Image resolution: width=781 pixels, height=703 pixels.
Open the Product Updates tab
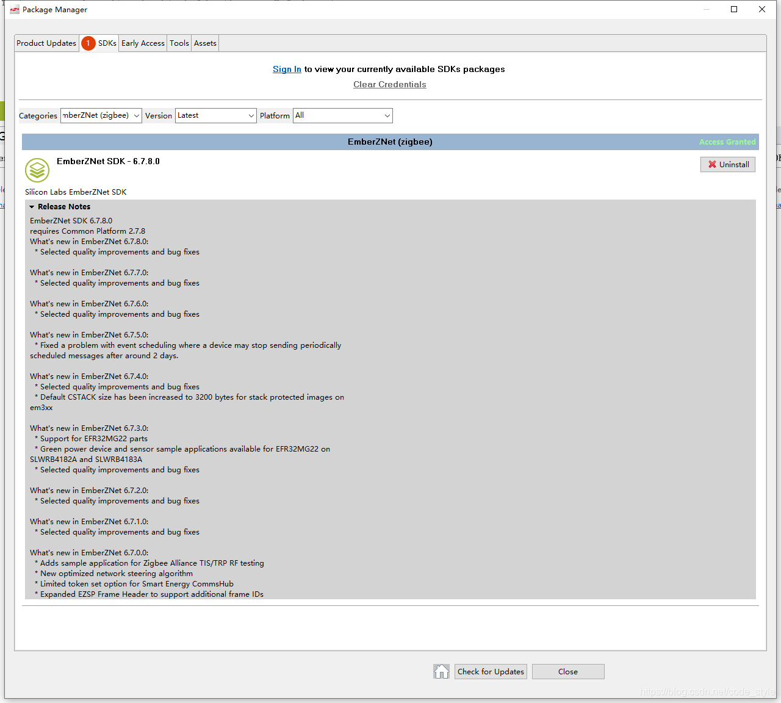(46, 43)
